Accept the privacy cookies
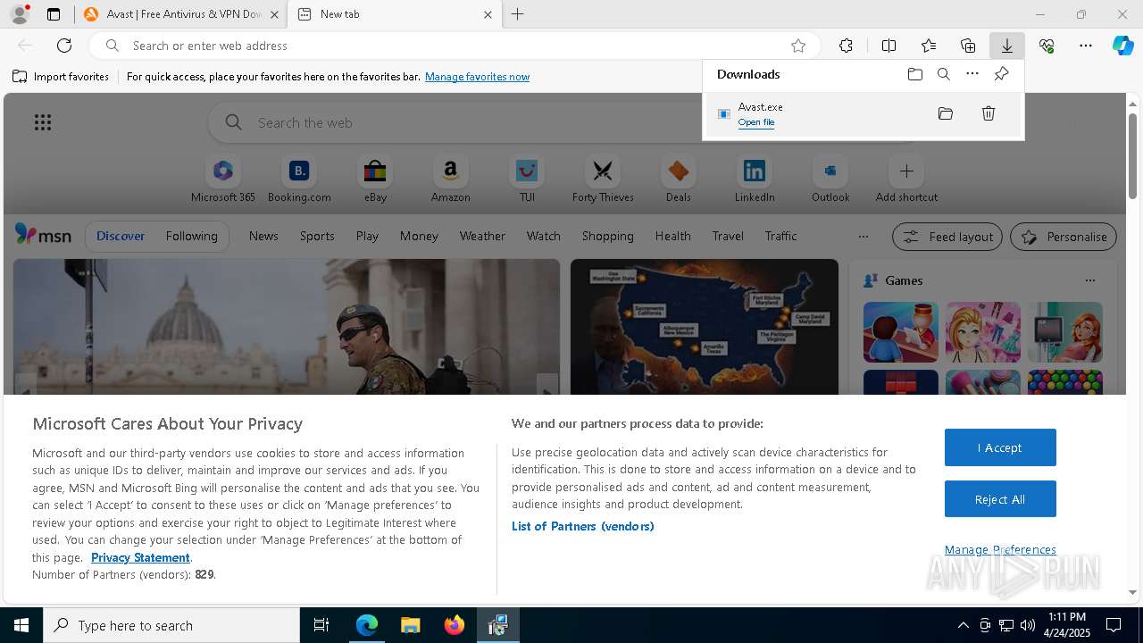The width and height of the screenshot is (1143, 643). click(x=1000, y=447)
